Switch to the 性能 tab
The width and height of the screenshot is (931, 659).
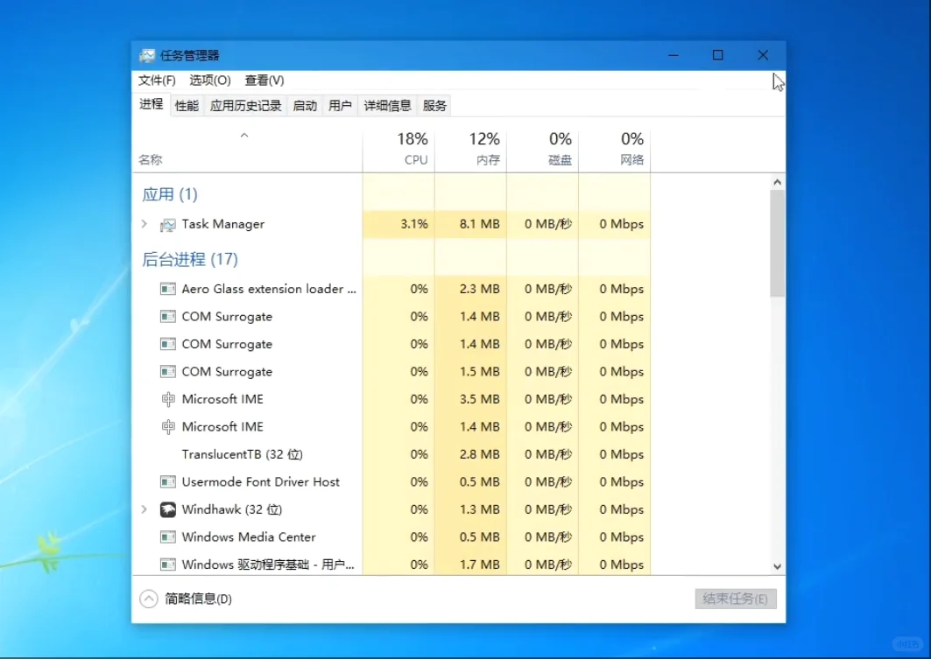[x=186, y=104]
